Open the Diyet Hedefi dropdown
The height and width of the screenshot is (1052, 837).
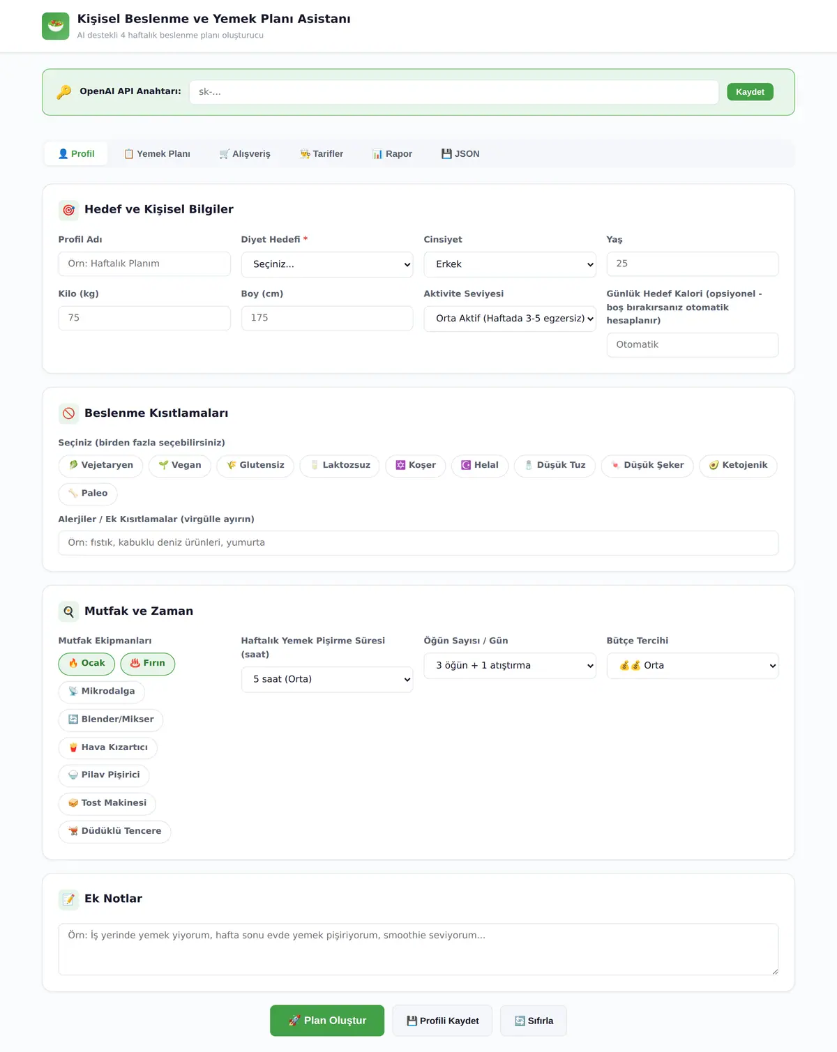(327, 264)
